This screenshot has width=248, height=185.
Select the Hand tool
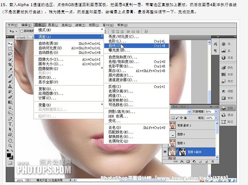pos(10,140)
